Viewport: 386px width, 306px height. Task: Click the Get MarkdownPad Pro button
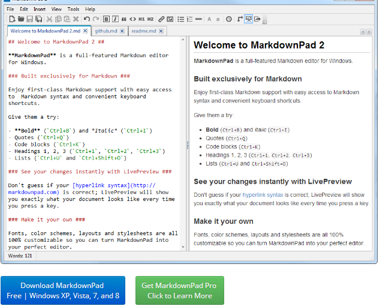pos(180,290)
